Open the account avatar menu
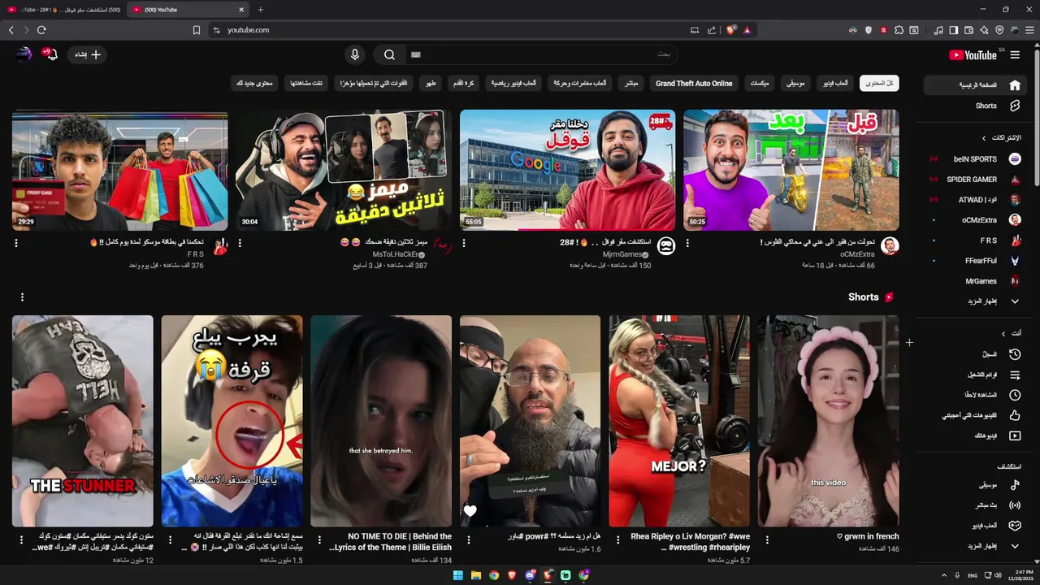The height and width of the screenshot is (585, 1040). (x=24, y=54)
